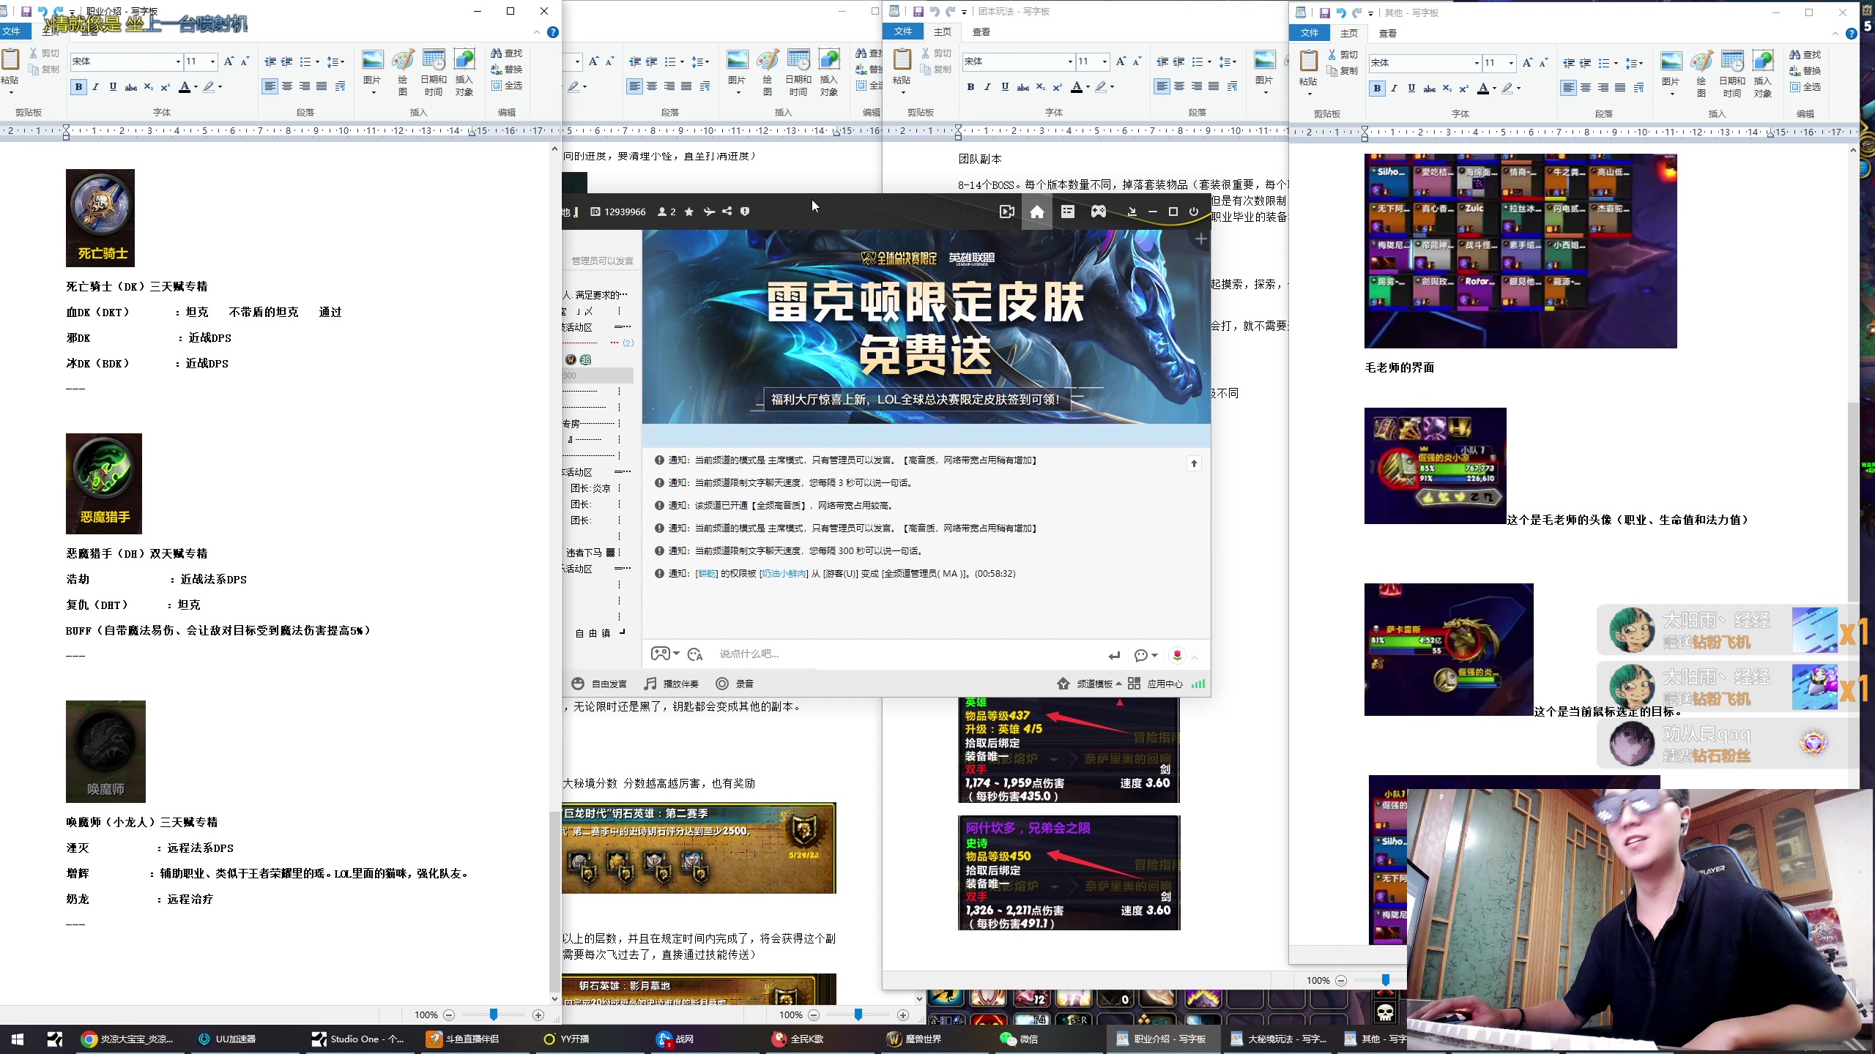Toggle Italic in the 职业介绍 window

(95, 87)
